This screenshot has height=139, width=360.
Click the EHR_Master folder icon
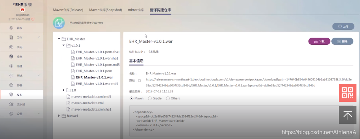click(x=64, y=39)
